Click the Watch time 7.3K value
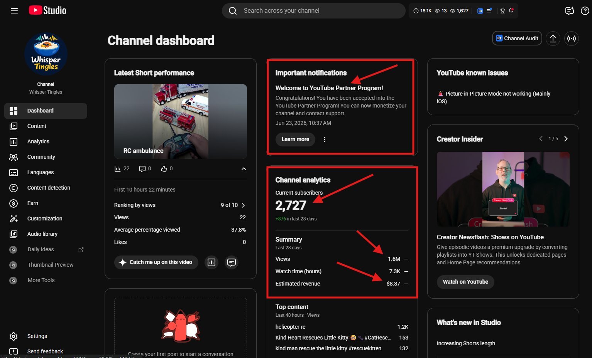This screenshot has height=358, width=592. (x=395, y=272)
